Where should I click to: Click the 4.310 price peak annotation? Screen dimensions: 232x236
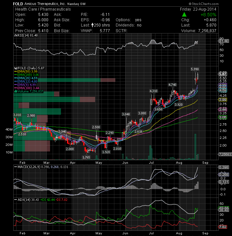pyautogui.click(x=153, y=91)
